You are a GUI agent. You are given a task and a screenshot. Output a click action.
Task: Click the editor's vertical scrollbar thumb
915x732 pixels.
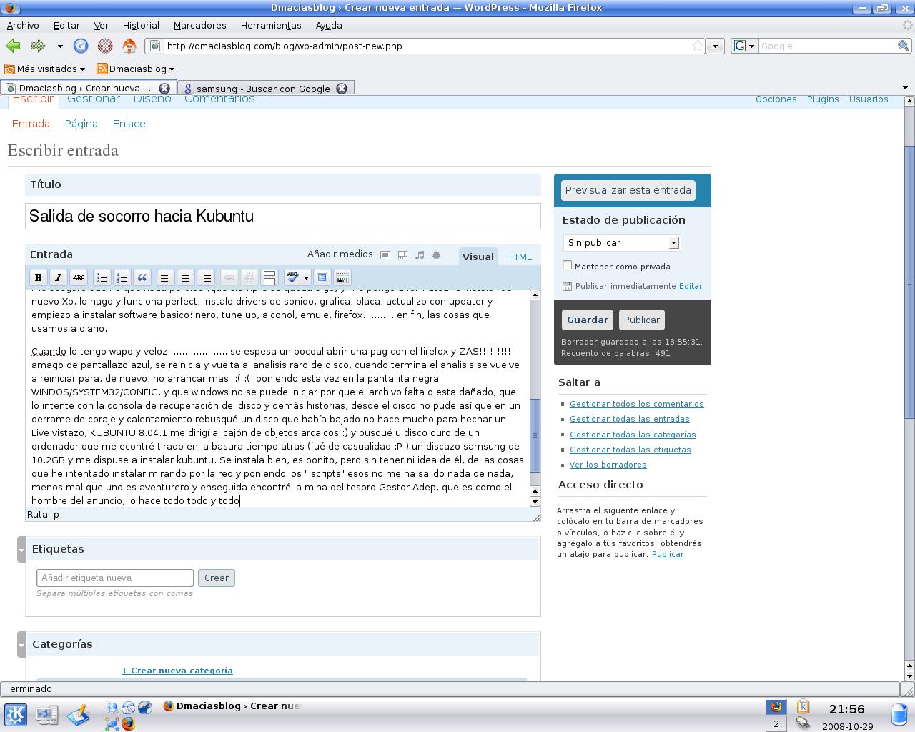(x=534, y=435)
